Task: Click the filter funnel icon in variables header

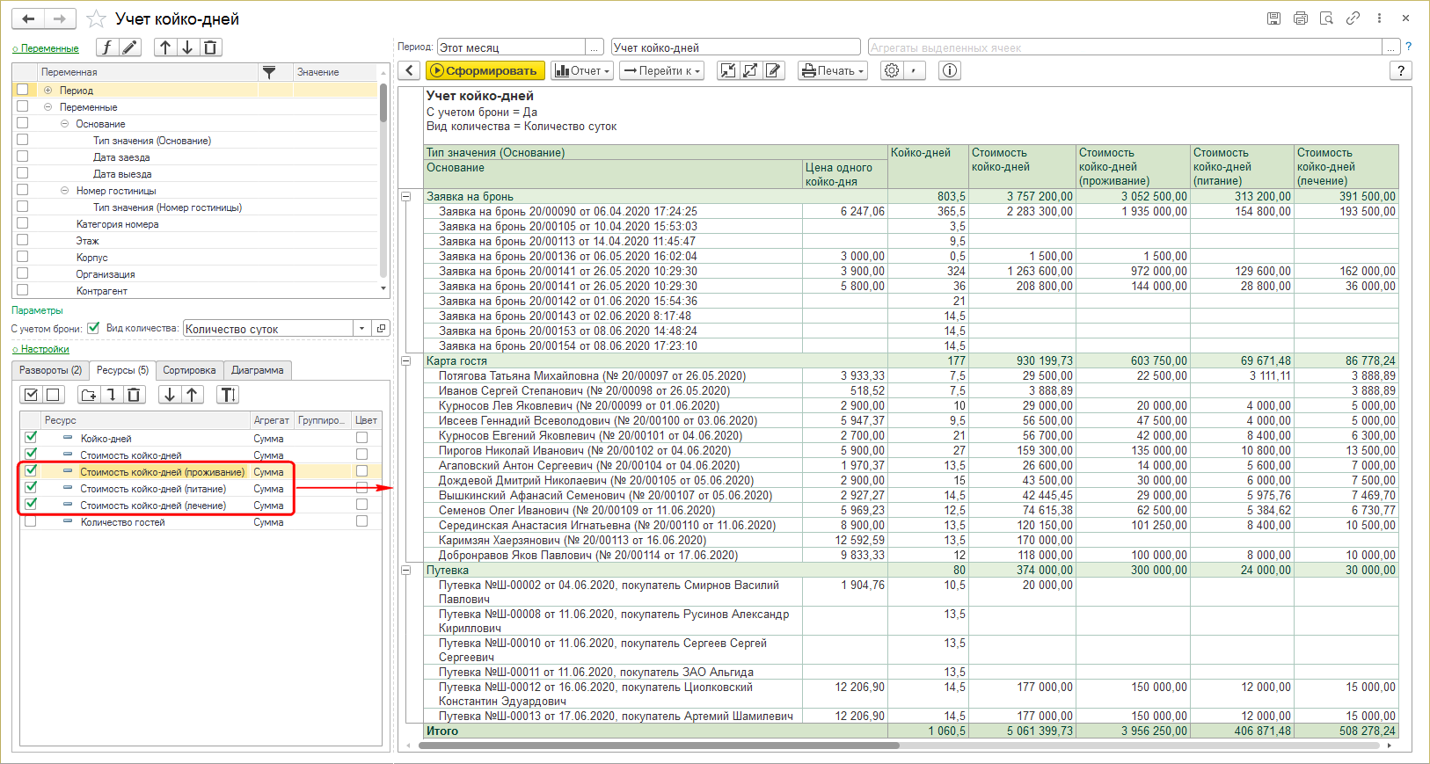Action: pos(269,72)
